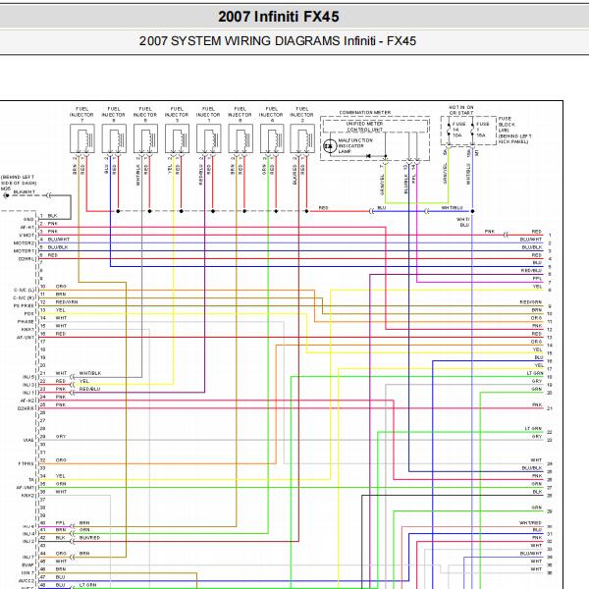
Task: Click the VMOT pin label
Action: point(27,236)
